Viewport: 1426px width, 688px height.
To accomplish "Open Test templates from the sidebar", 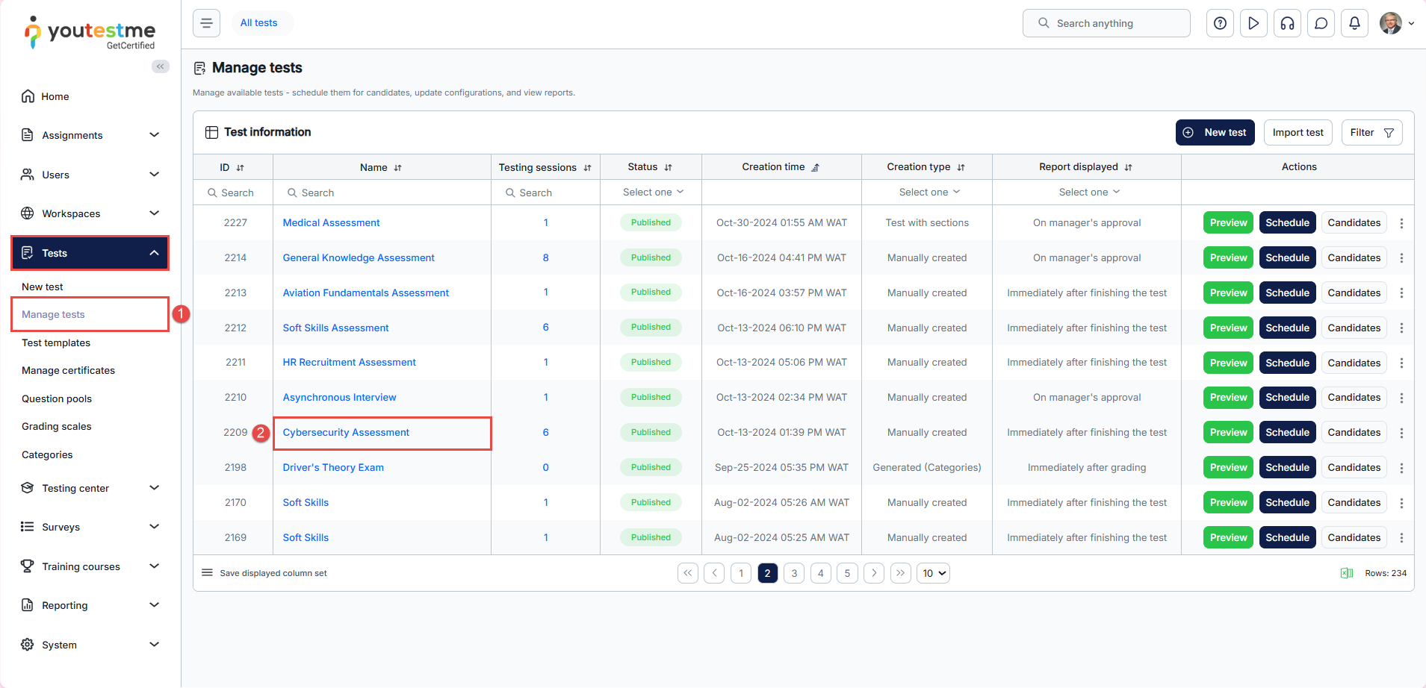I will [56, 343].
